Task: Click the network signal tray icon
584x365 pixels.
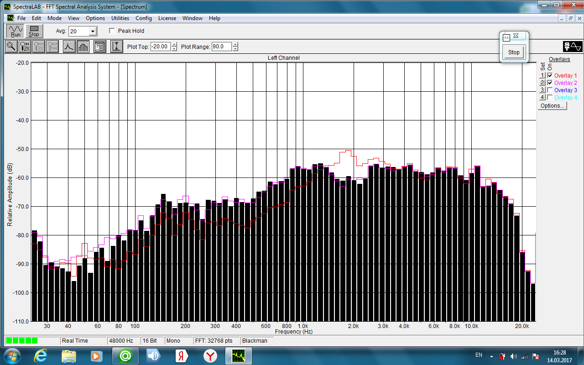Action: pos(525,356)
